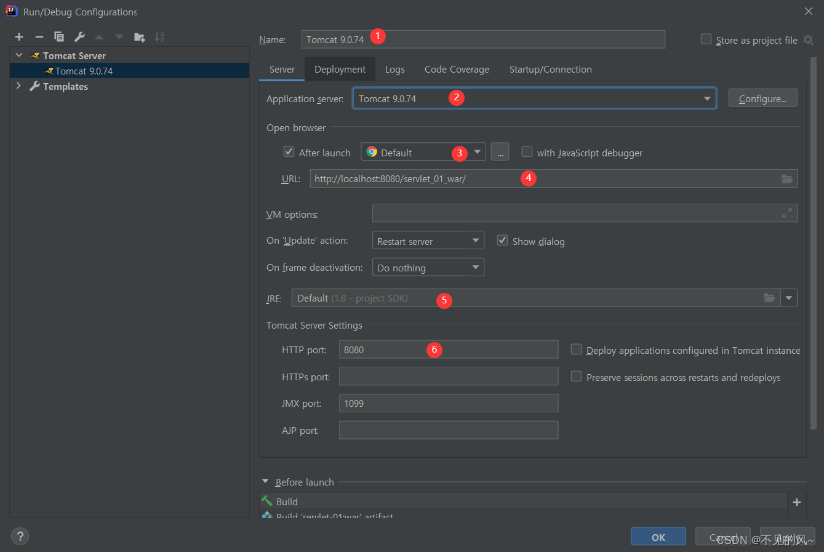Open the Application server dropdown

(x=534, y=98)
